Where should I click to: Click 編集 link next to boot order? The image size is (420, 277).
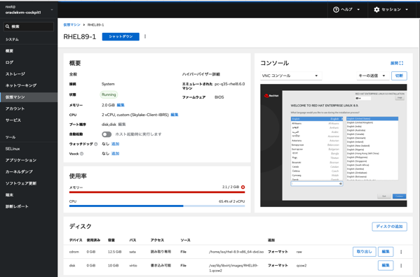tap(122, 125)
